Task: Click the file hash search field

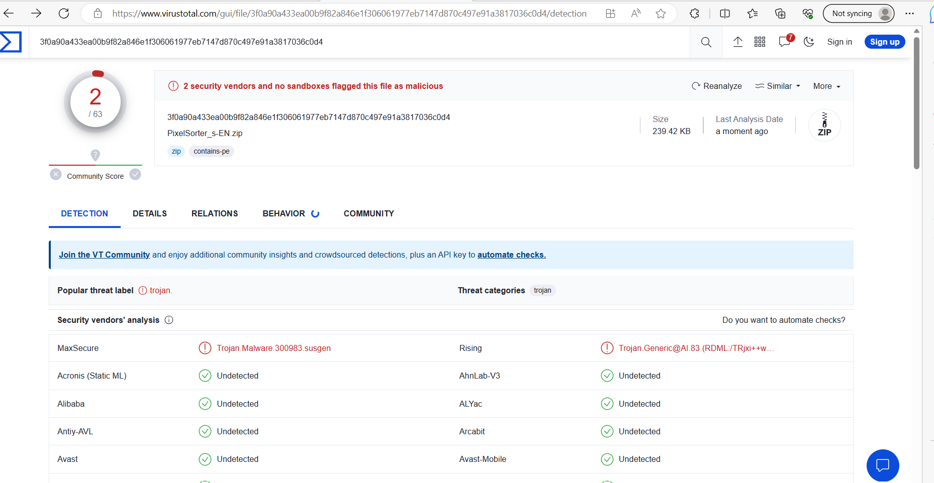Action: click(x=352, y=42)
